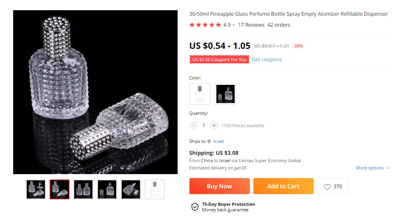This screenshot has height=216, width=394.
Task: Select the clear bottle color swatch
Action: coord(200,94)
